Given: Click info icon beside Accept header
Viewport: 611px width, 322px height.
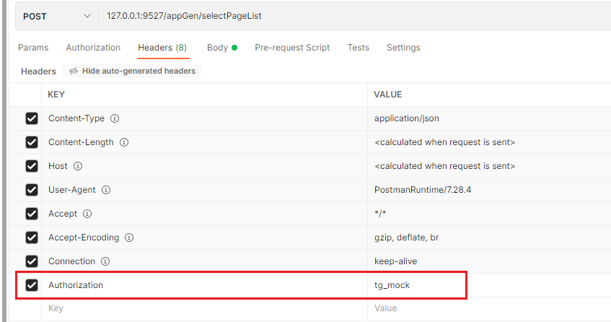Looking at the screenshot, I should [87, 214].
